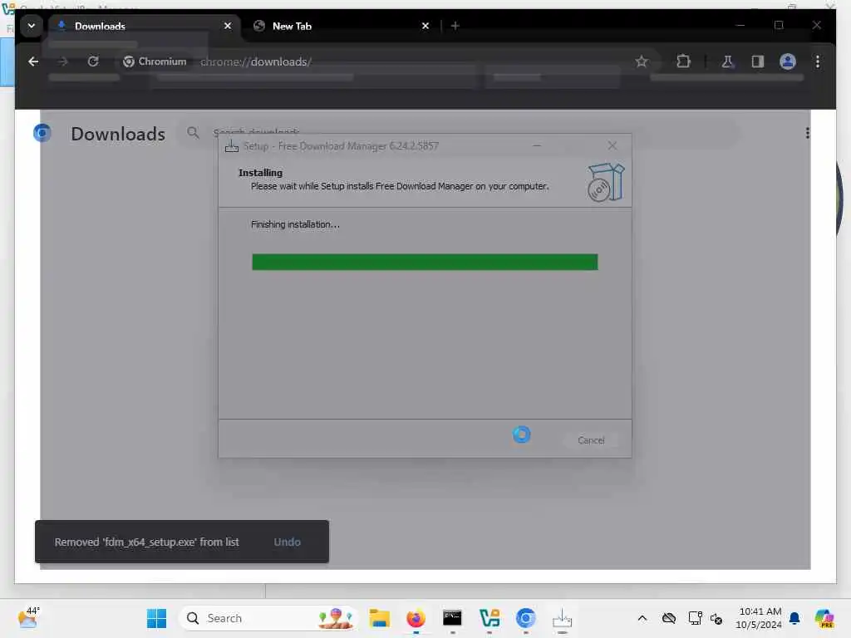851x638 pixels.
Task: Open the 10:41 AM clock and calendar
Action: (x=759, y=618)
